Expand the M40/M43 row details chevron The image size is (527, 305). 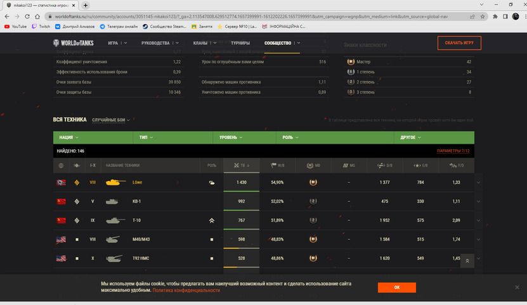point(478,240)
